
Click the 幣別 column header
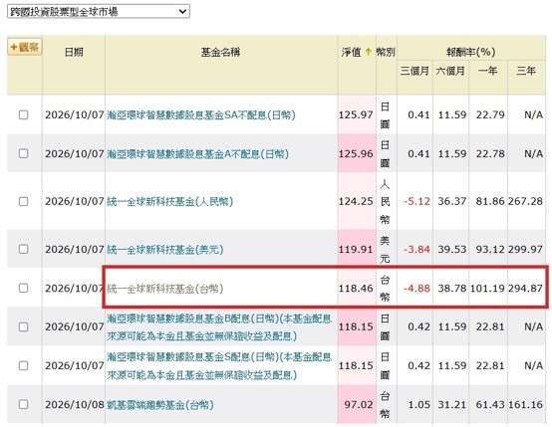(386, 52)
